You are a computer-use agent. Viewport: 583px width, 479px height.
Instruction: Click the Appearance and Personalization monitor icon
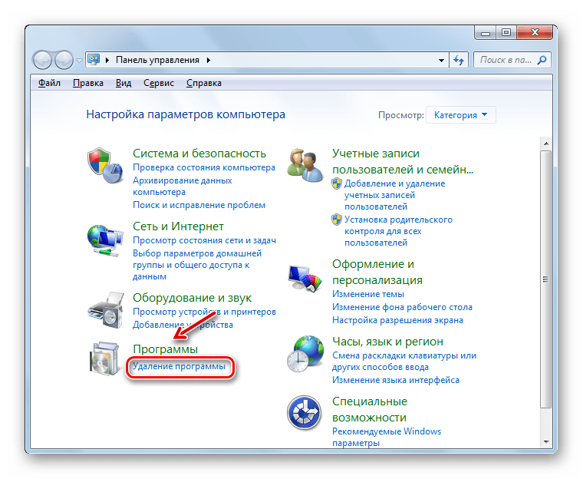click(x=305, y=278)
